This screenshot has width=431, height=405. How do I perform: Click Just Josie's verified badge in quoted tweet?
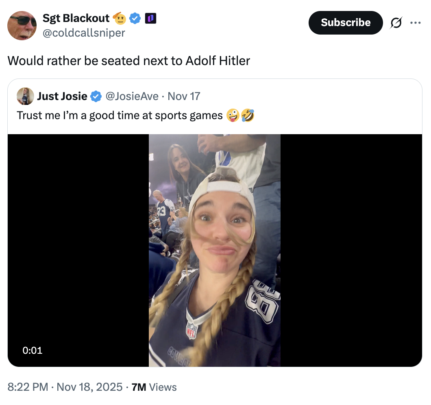pyautogui.click(x=96, y=96)
